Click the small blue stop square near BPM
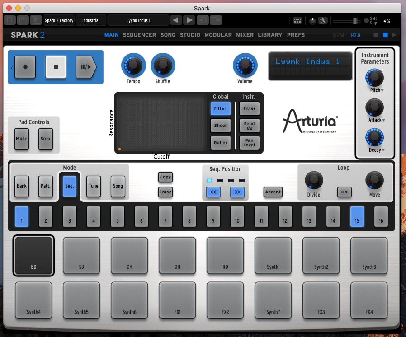This screenshot has height=337, width=406. point(385,35)
